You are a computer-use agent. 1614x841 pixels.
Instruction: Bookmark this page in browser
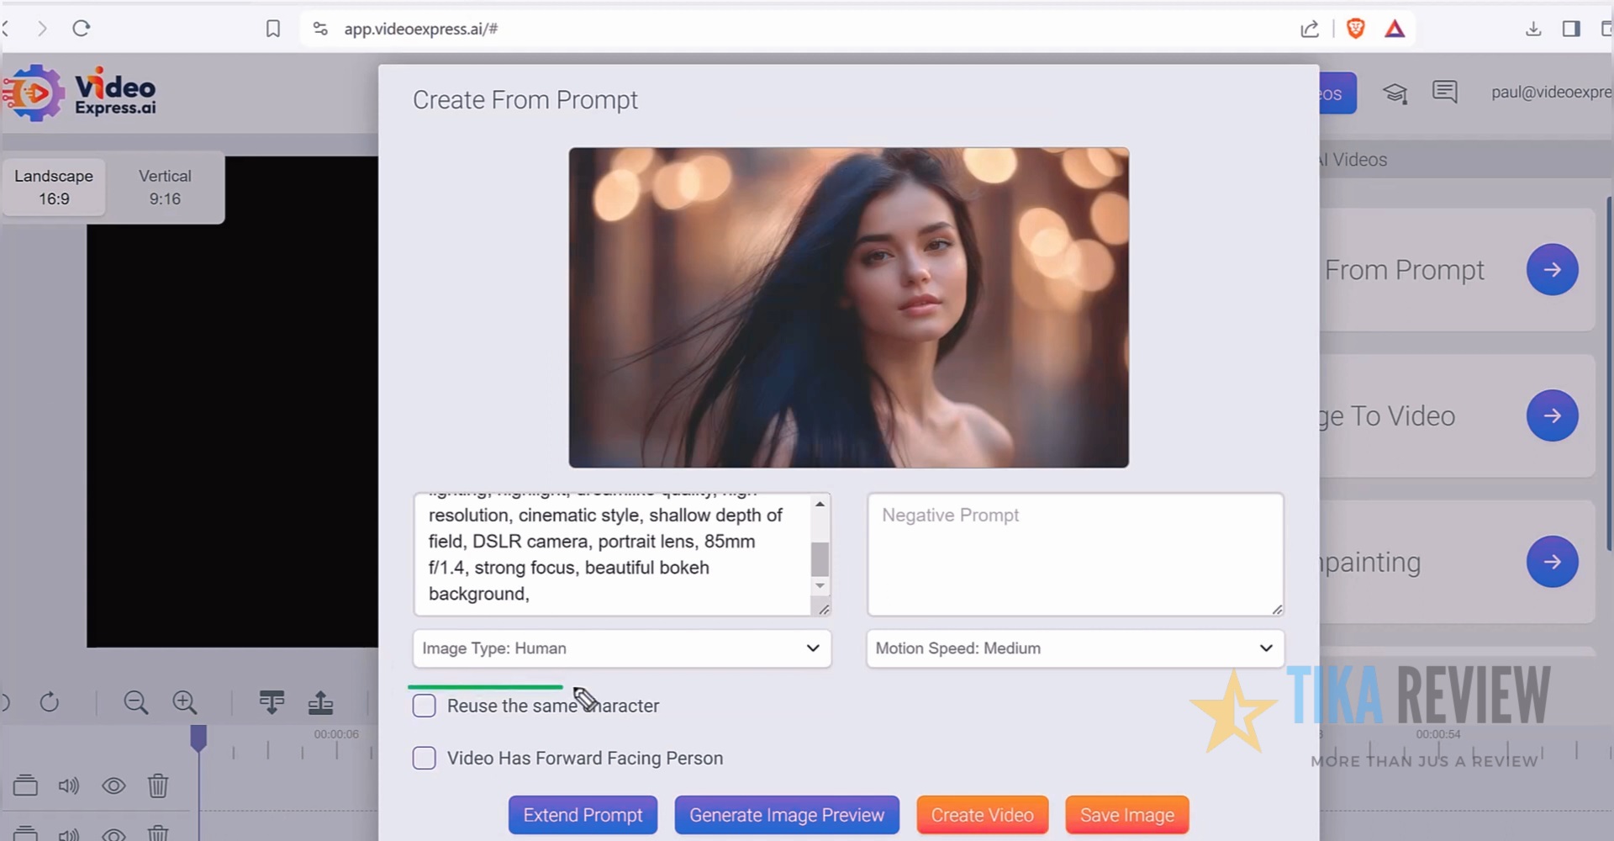[x=273, y=29]
